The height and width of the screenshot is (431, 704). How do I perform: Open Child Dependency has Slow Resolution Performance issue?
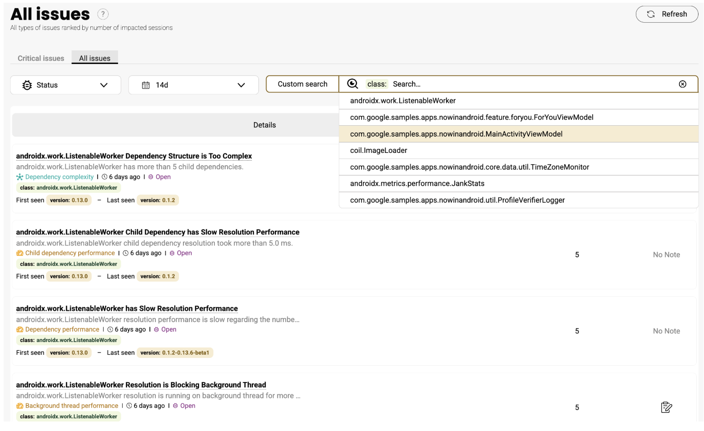[158, 232]
